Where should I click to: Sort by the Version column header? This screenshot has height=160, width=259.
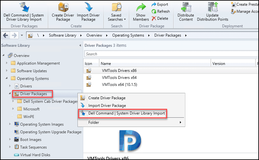(233, 63)
